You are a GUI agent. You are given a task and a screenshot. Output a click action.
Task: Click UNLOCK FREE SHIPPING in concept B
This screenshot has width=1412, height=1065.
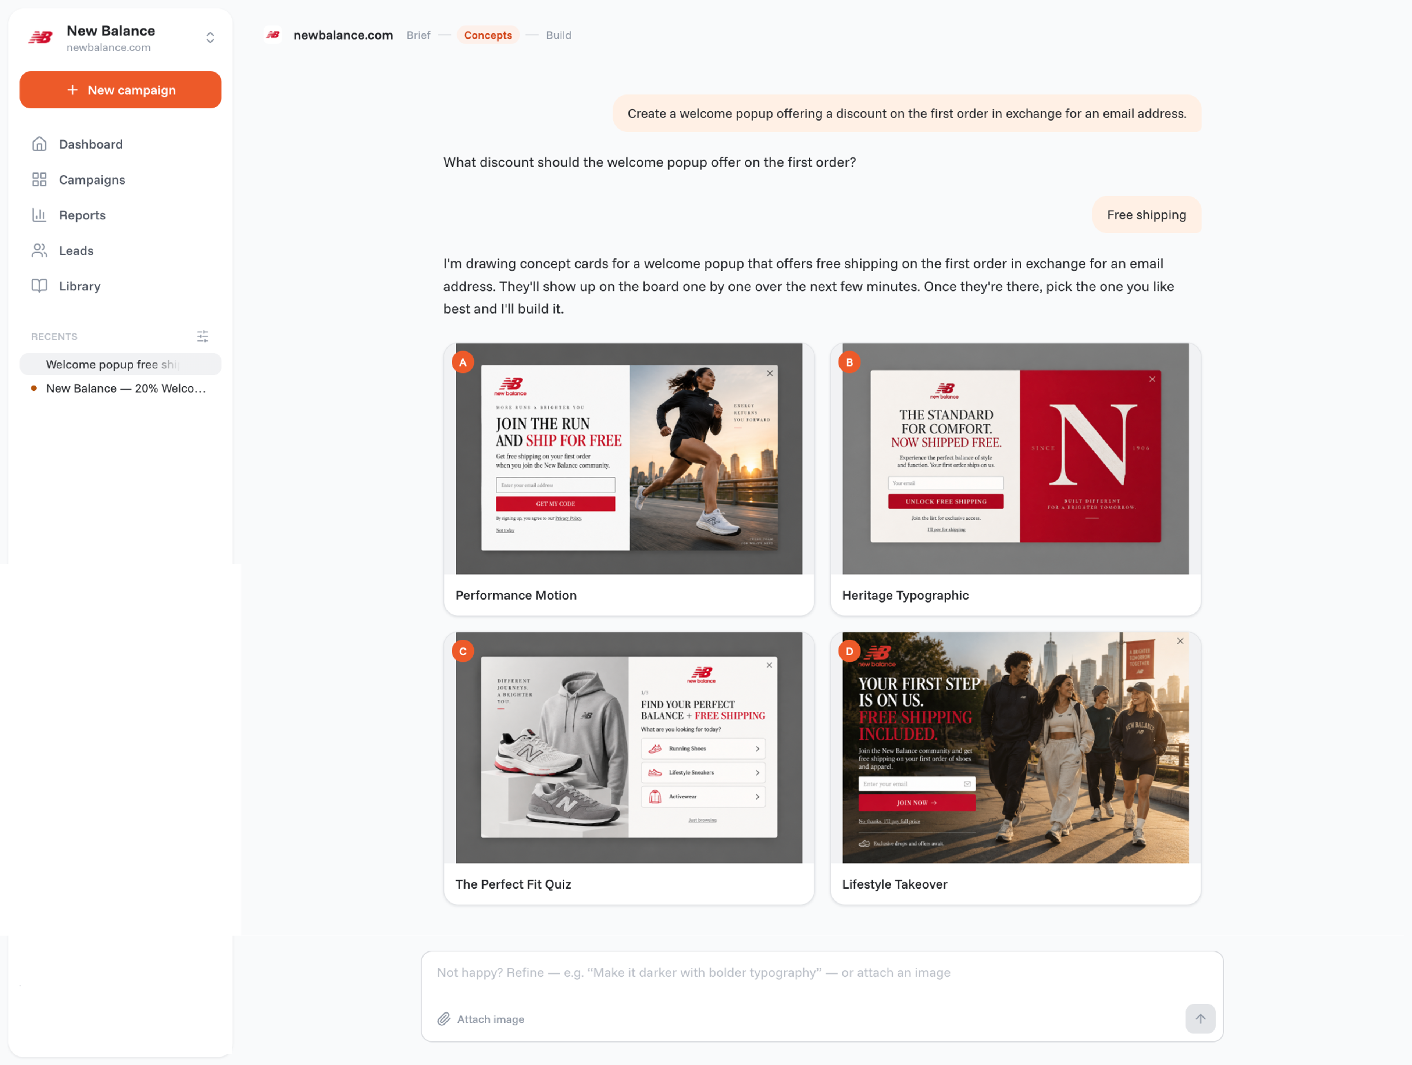[x=945, y=501]
